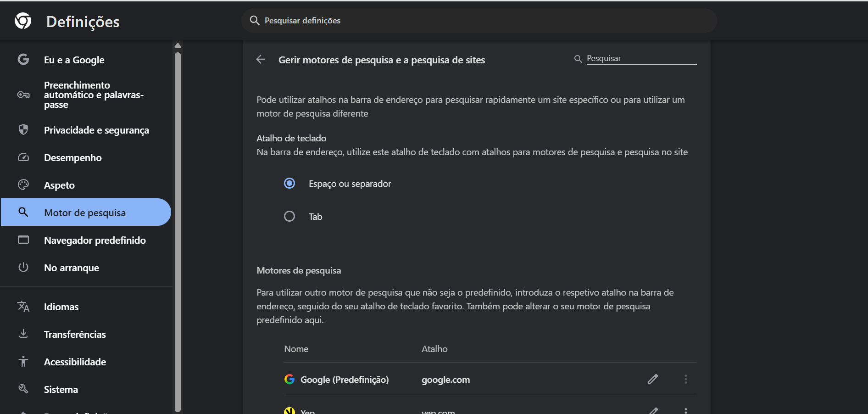The width and height of the screenshot is (868, 414).
Task: Open the Navegador predefinido section
Action: (x=95, y=241)
